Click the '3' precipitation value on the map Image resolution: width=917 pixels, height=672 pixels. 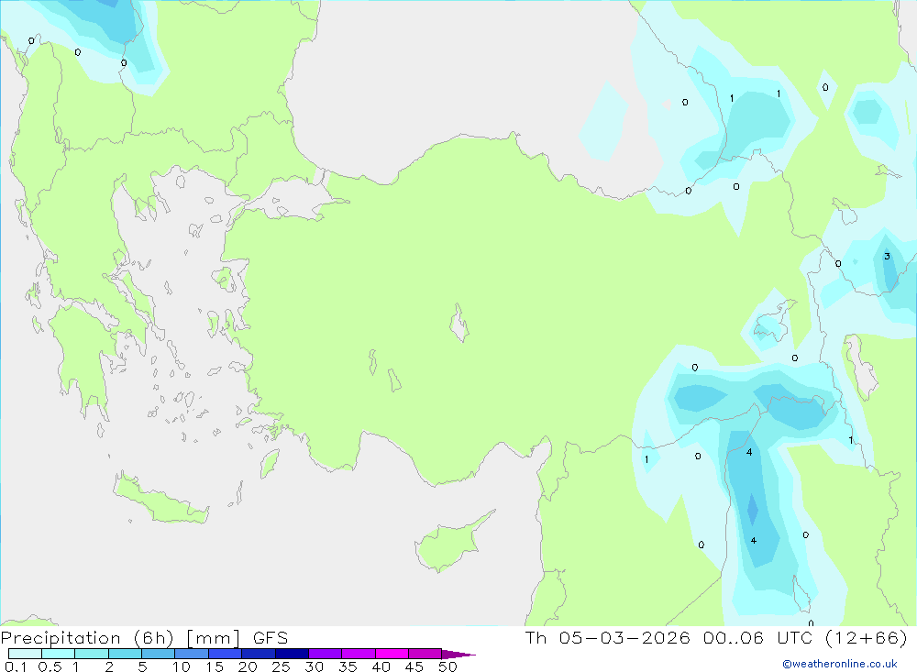coord(887,256)
